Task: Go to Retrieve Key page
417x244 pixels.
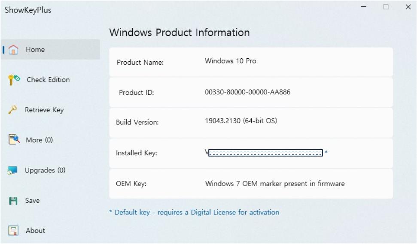Action: click(44, 110)
